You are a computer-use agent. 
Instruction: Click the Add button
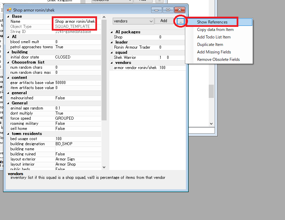(x=164, y=21)
